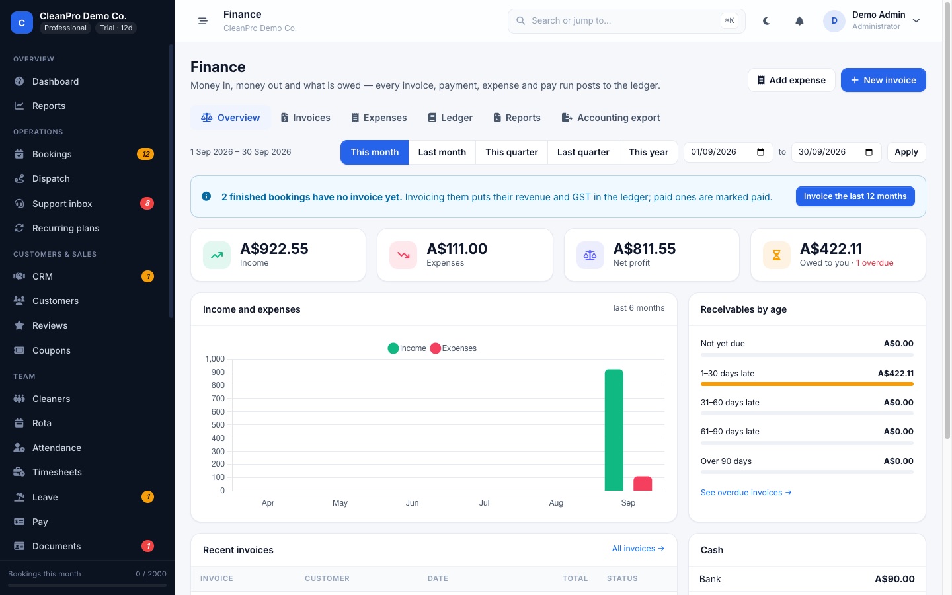
Task: Click the Bookings this month usage bar
Action: tap(87, 585)
